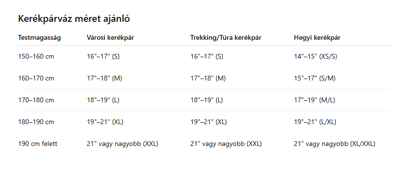This screenshot has height=176, width=405.
Task: Click the 17"–19" (M/L) cell
Action: tap(315, 100)
